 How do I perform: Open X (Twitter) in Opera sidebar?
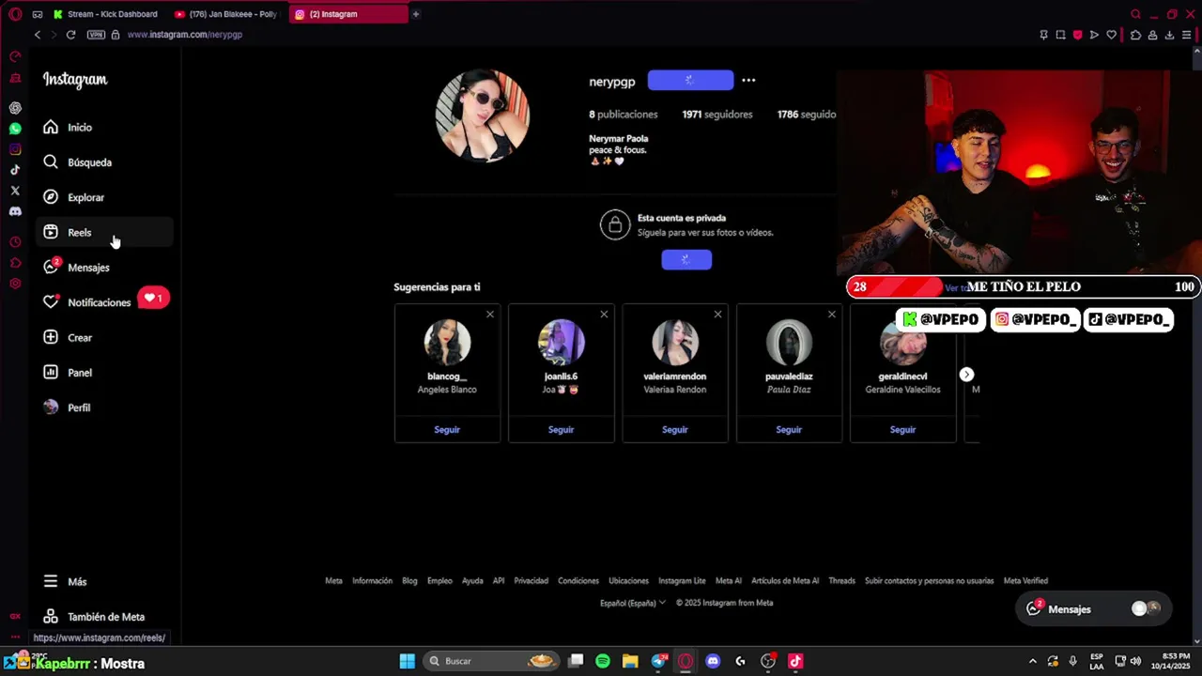point(15,191)
